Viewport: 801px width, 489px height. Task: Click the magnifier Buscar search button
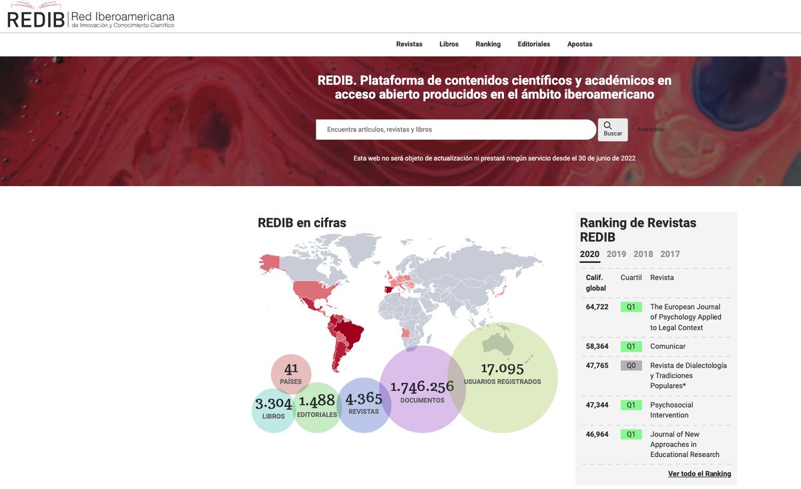coord(613,129)
